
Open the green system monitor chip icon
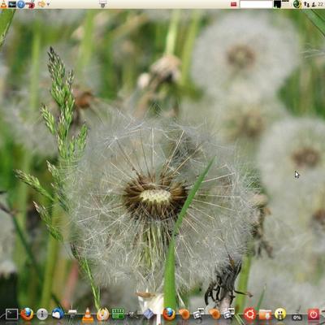point(118,314)
